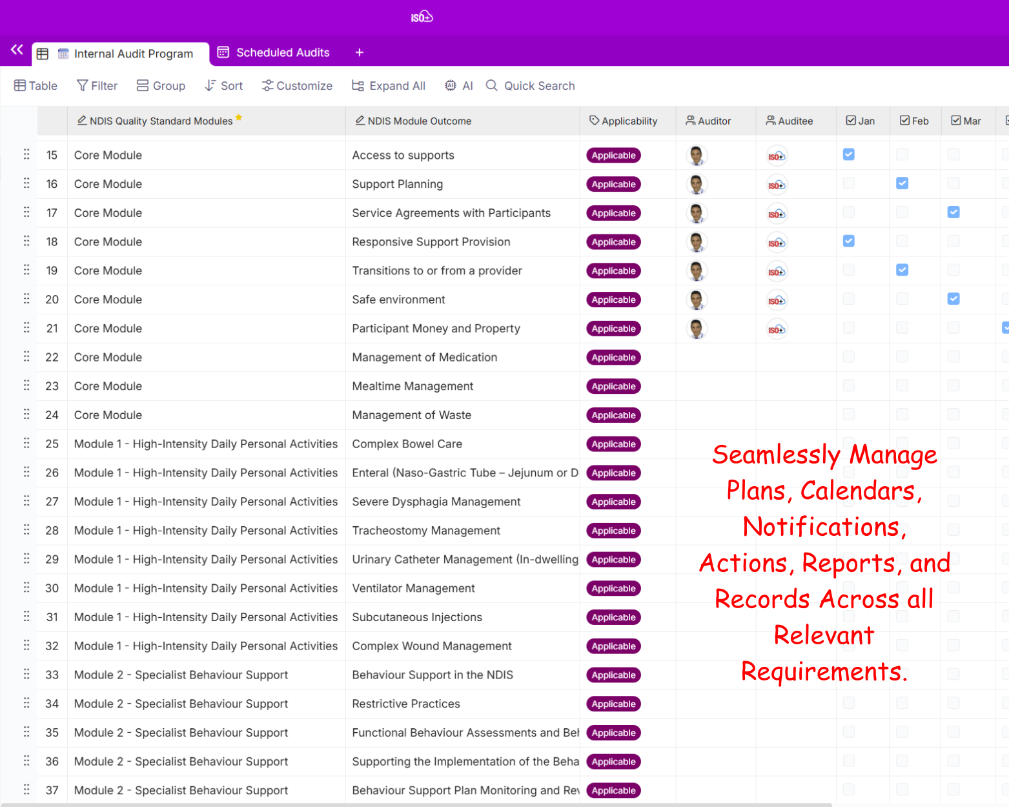Click Customize settings in toolbar
1009x807 pixels.
tap(297, 86)
